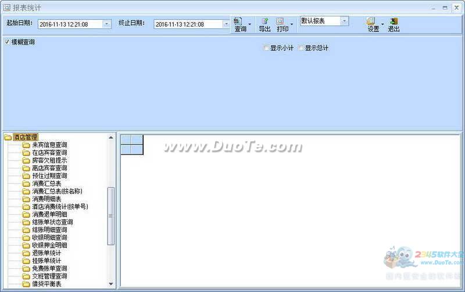This screenshot has width=465, height=292.
Task: Click the folder icon beside 消费明细表
Action: 26,199
